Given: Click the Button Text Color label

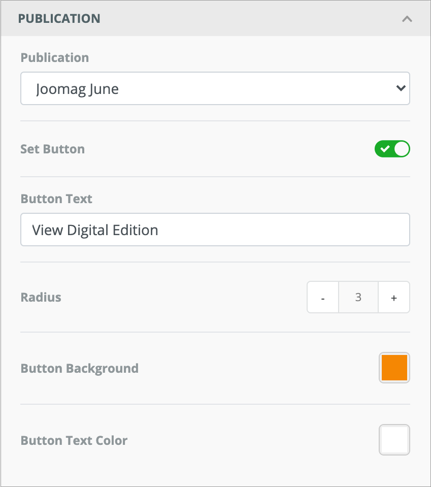Looking at the screenshot, I should point(74,440).
